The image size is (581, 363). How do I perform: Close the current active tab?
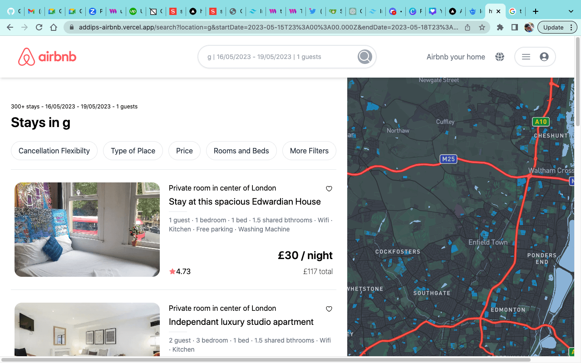coord(498,11)
